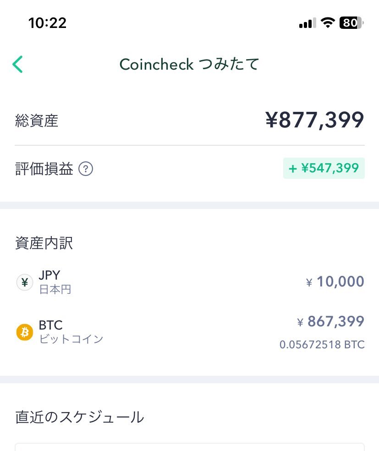Tap the 10:22 clock in status bar

coord(48,23)
